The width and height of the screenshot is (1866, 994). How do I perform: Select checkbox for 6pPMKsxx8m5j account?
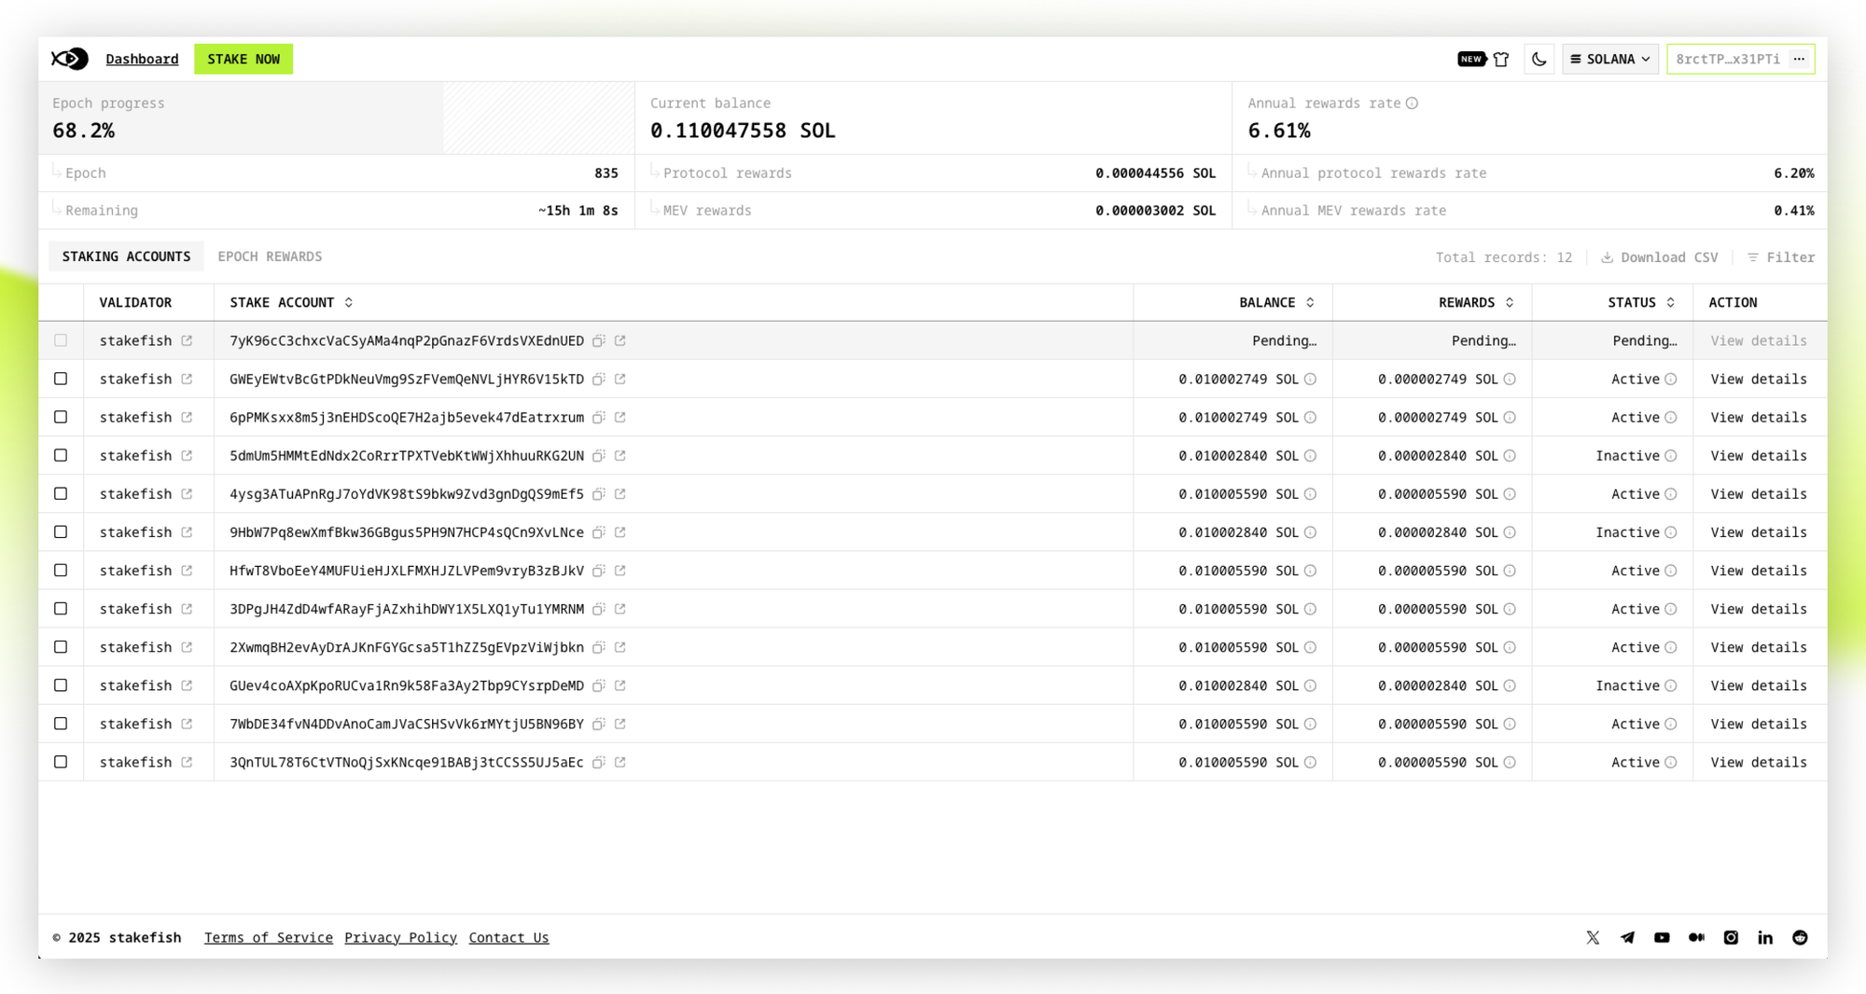click(61, 418)
